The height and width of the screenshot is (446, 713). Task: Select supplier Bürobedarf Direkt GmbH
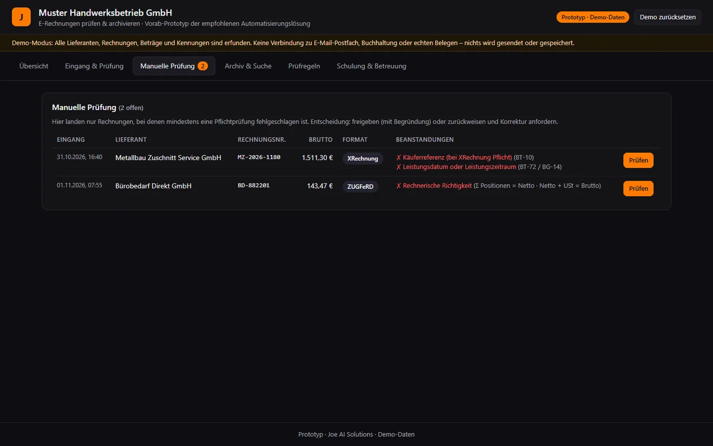pos(153,186)
